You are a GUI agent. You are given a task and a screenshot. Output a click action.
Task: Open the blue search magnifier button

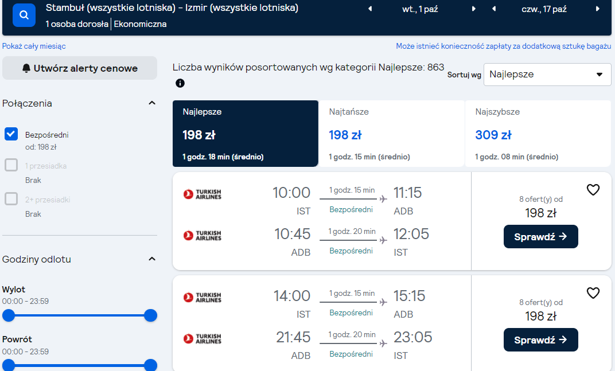click(x=24, y=15)
